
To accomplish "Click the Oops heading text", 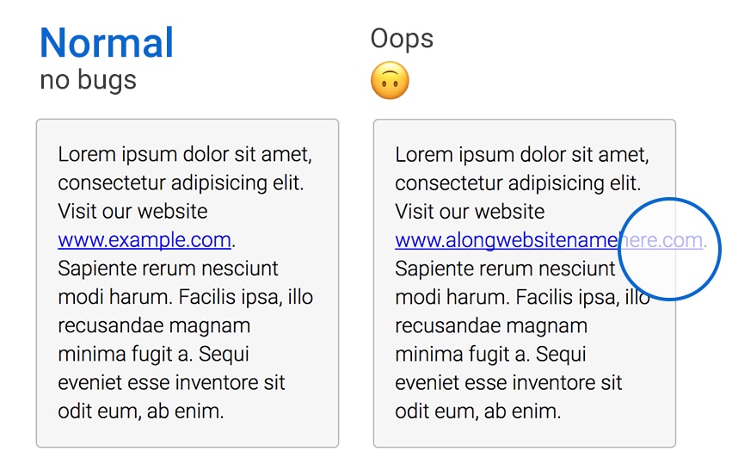I will 402,39.
